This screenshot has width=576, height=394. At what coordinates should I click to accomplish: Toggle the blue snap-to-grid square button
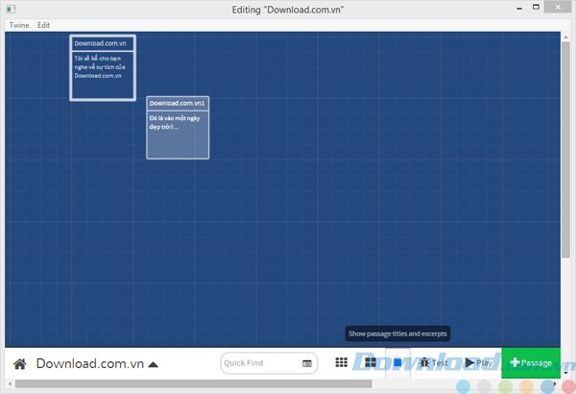click(397, 362)
